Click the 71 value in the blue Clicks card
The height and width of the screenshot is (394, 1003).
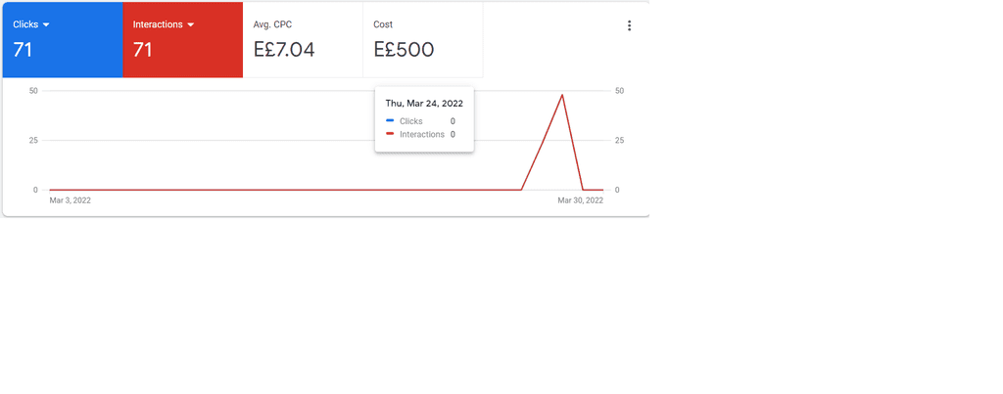pyautogui.click(x=23, y=49)
